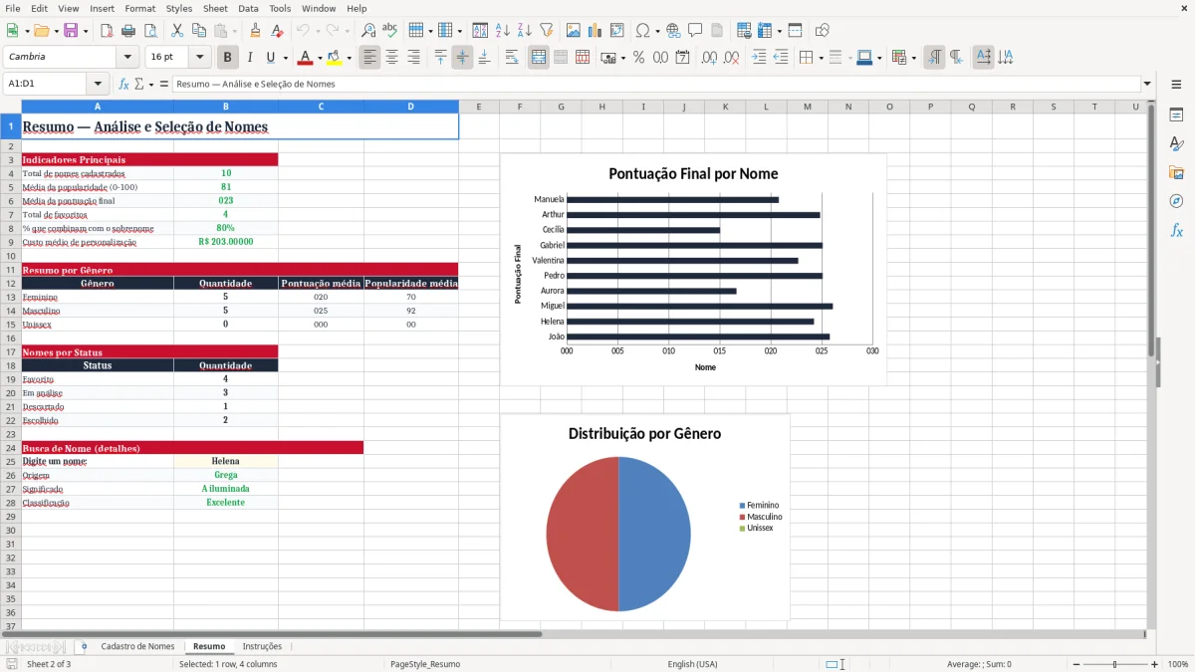1195x672 pixels.
Task: Open the Styles menu
Action: click(179, 8)
